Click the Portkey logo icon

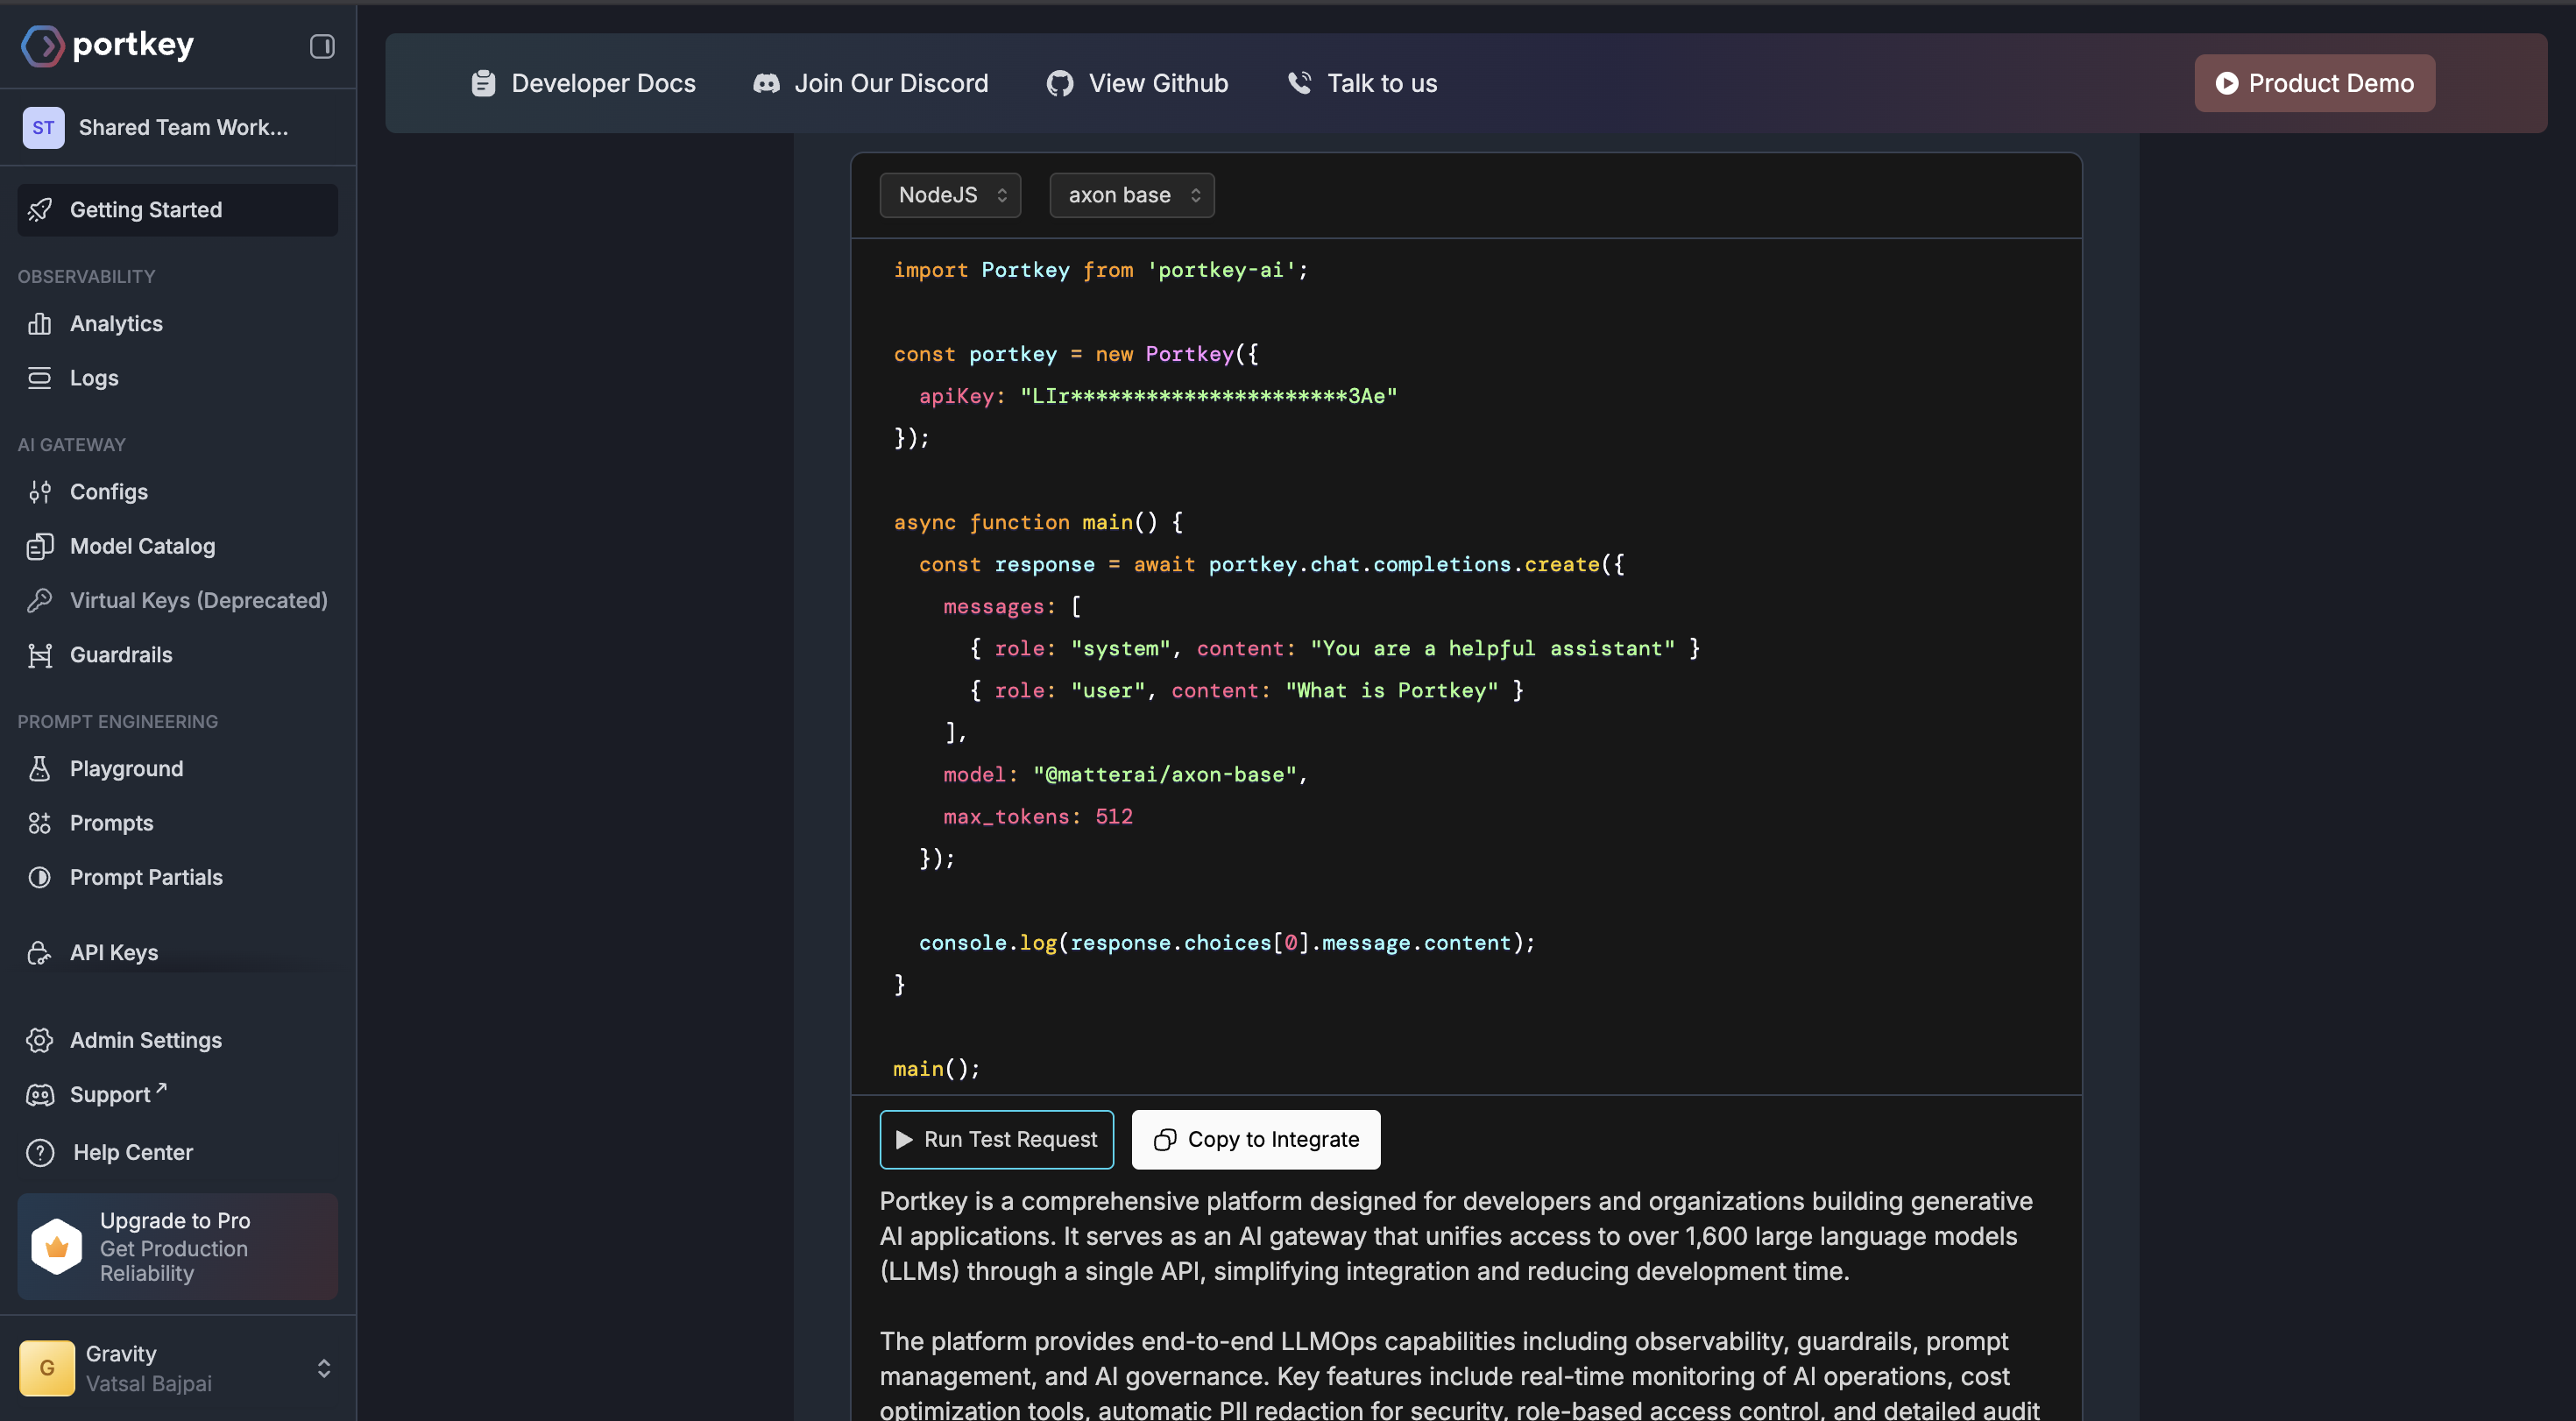click(x=42, y=46)
